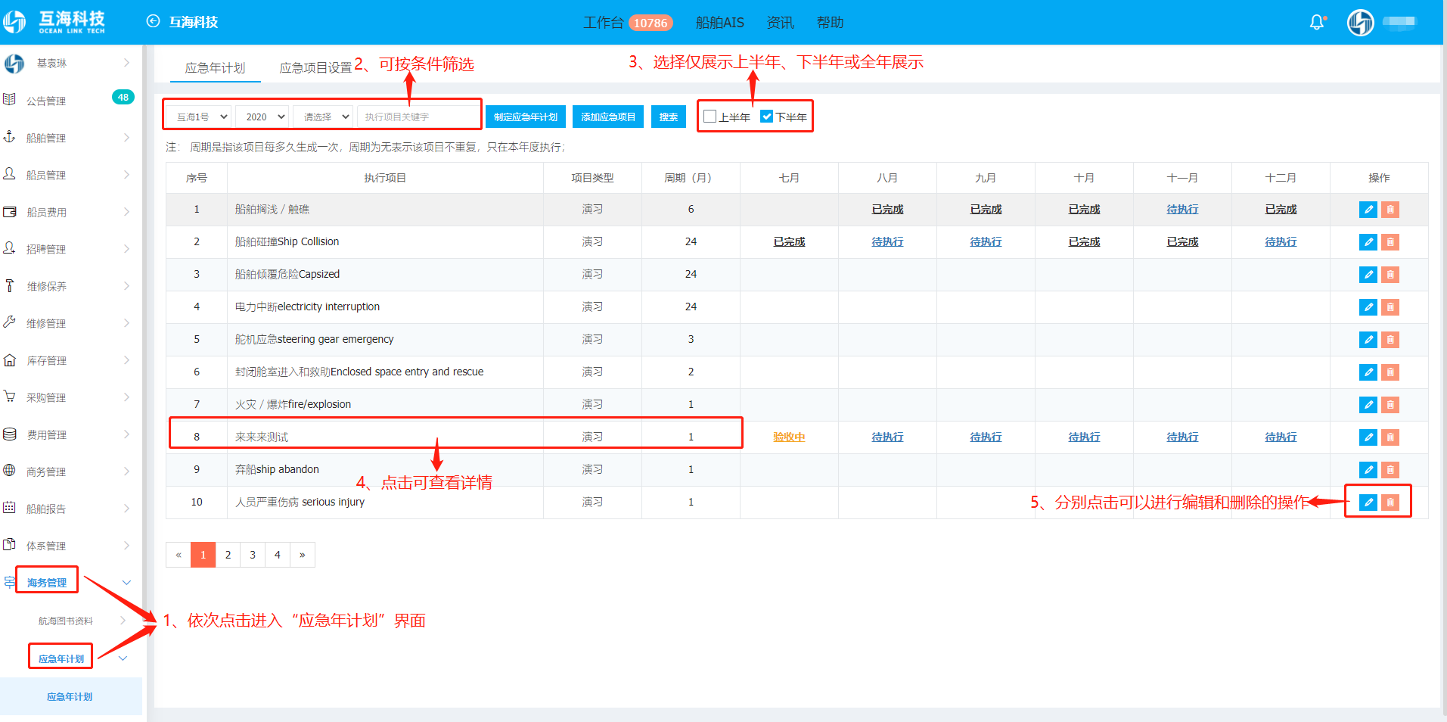This screenshot has height=722, width=1447.
Task: Expand 库存管理 in sidebar
Action: click(71, 360)
